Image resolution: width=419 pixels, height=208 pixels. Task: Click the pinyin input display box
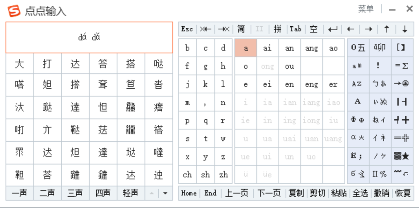point(89,37)
